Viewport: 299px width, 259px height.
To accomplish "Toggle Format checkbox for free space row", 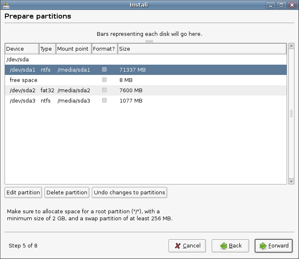I will coord(105,80).
